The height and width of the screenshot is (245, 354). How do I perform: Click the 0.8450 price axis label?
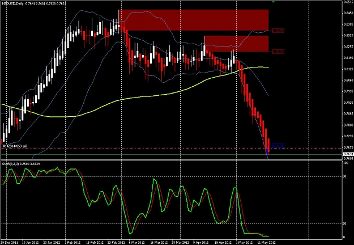348,13
